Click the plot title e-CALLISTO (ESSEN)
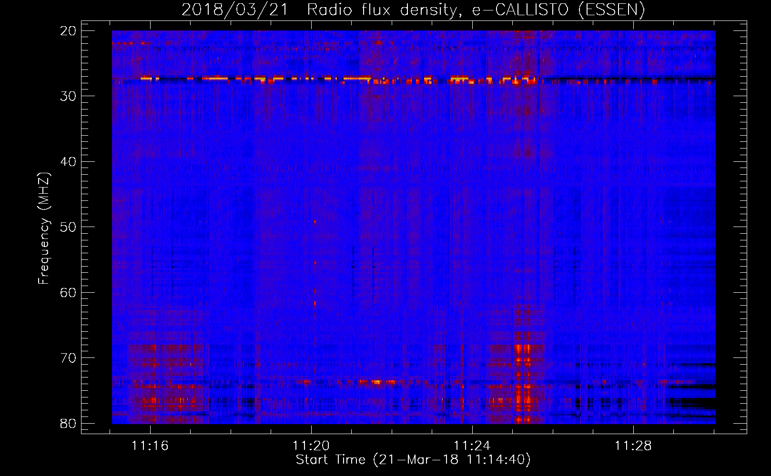The width and height of the screenshot is (771, 476). click(x=558, y=10)
